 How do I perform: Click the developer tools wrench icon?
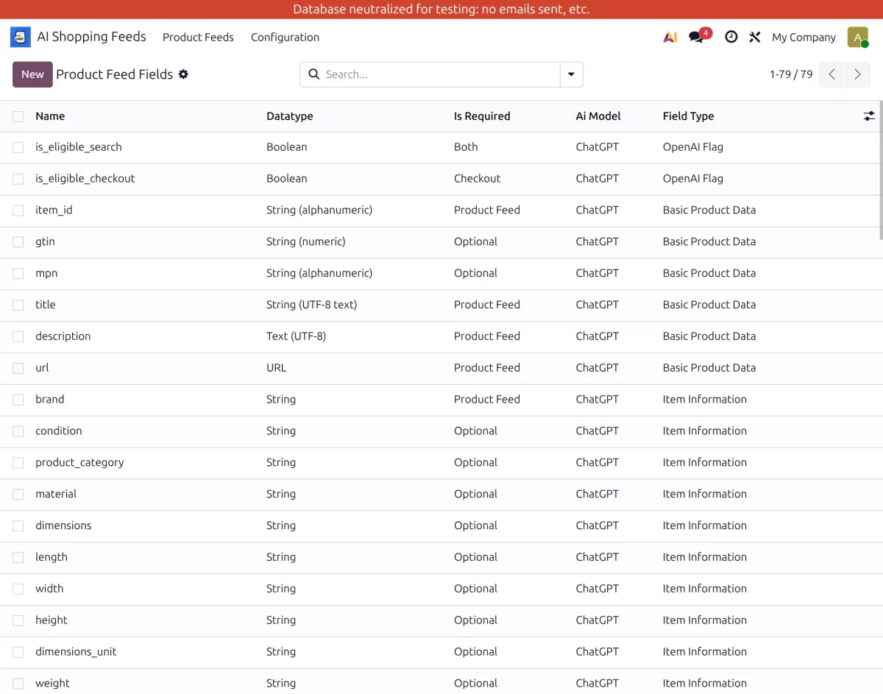coord(754,37)
